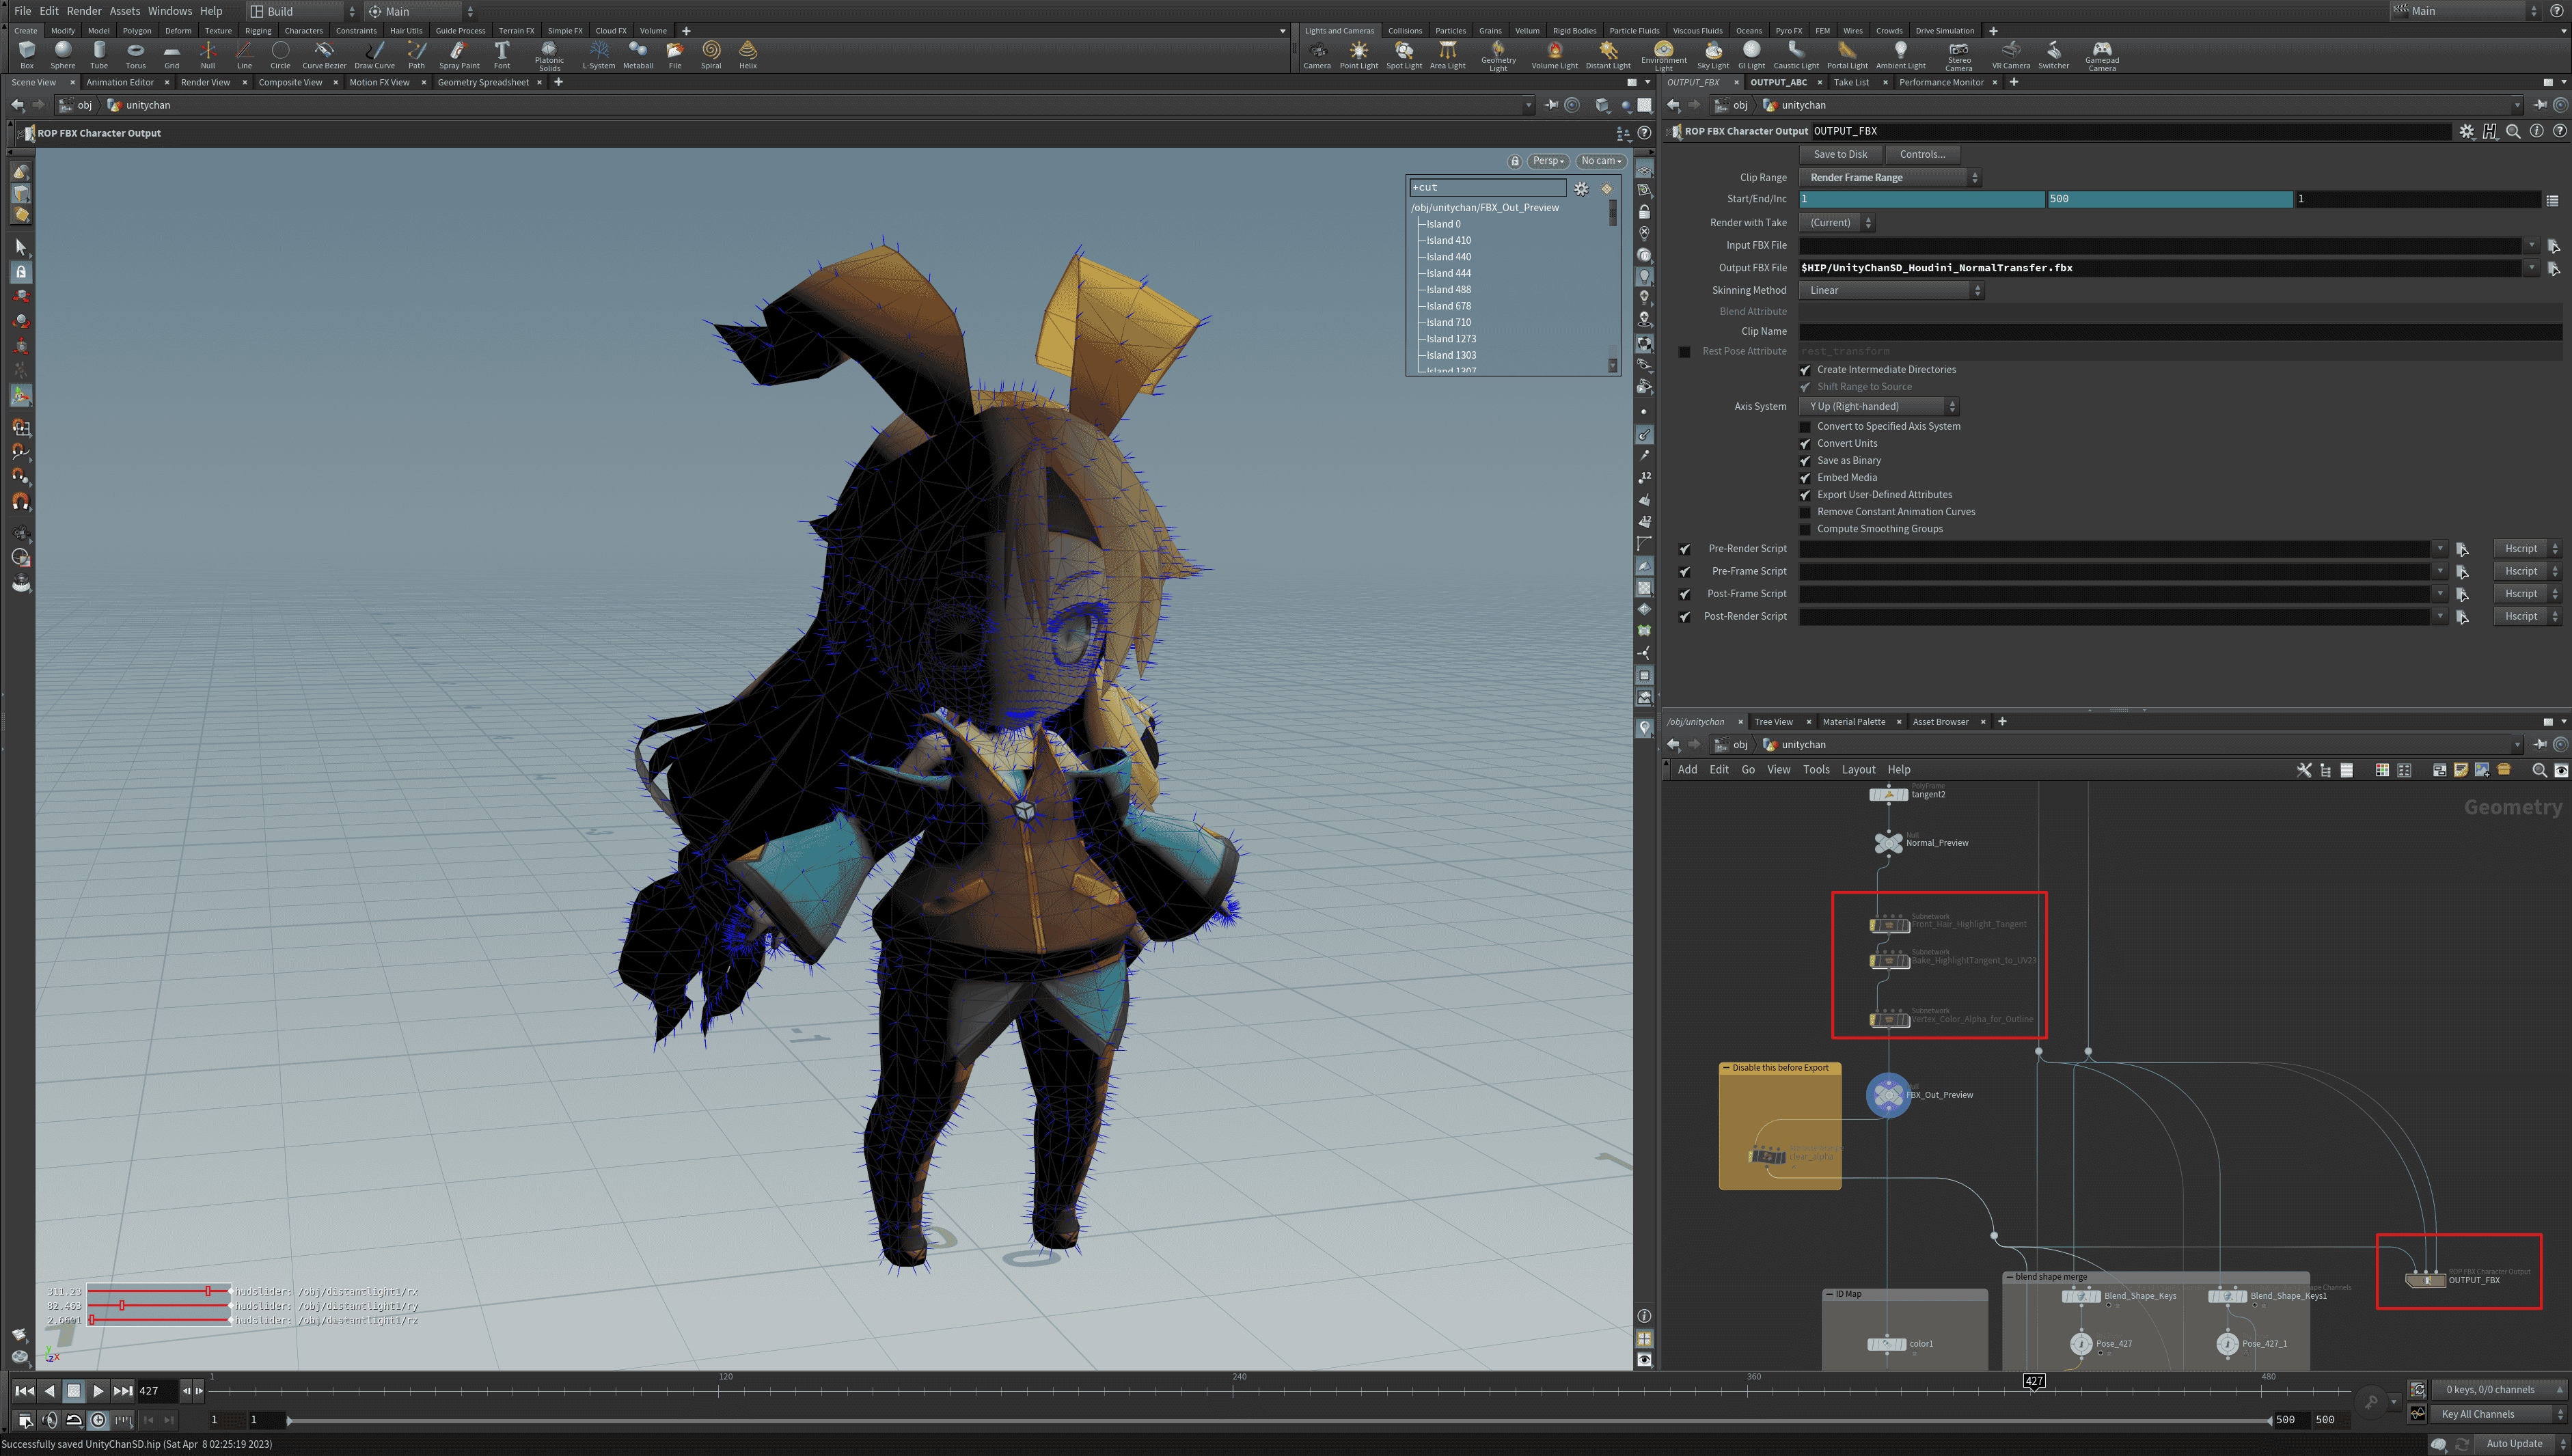Select Island 410 in the list
2572x1456 pixels.
point(1448,241)
